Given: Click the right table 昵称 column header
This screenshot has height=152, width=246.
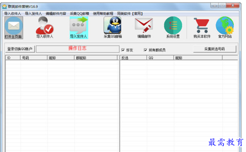Looking at the screenshot, I should tap(198, 58).
